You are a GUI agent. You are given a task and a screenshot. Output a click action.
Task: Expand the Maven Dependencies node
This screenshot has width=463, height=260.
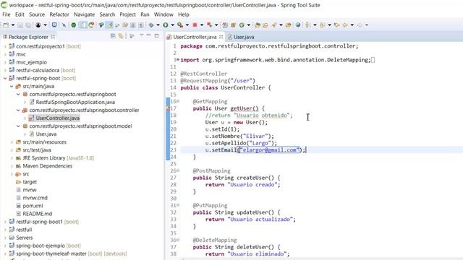pyautogui.click(x=12, y=166)
